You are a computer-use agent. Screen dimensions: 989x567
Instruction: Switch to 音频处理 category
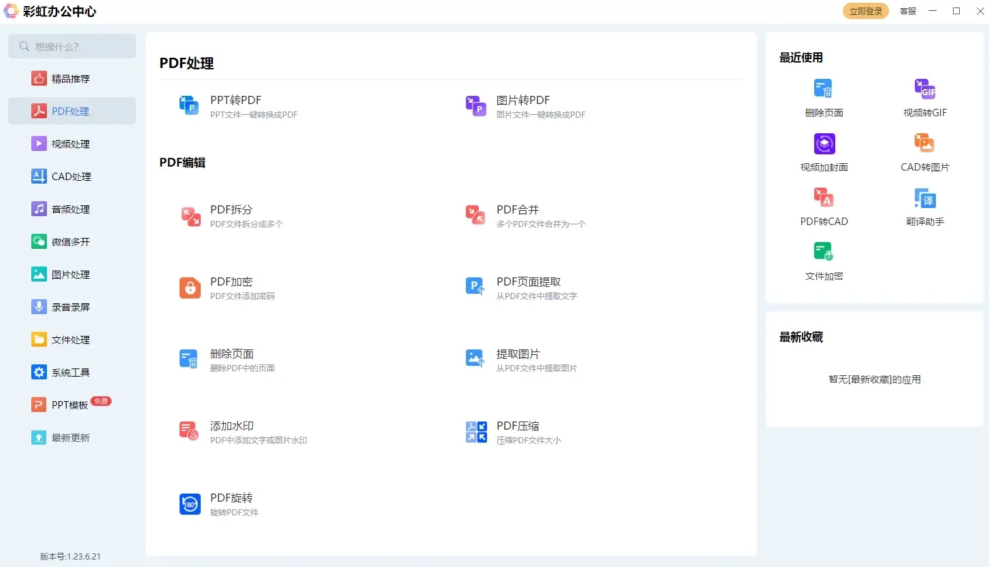(72, 209)
